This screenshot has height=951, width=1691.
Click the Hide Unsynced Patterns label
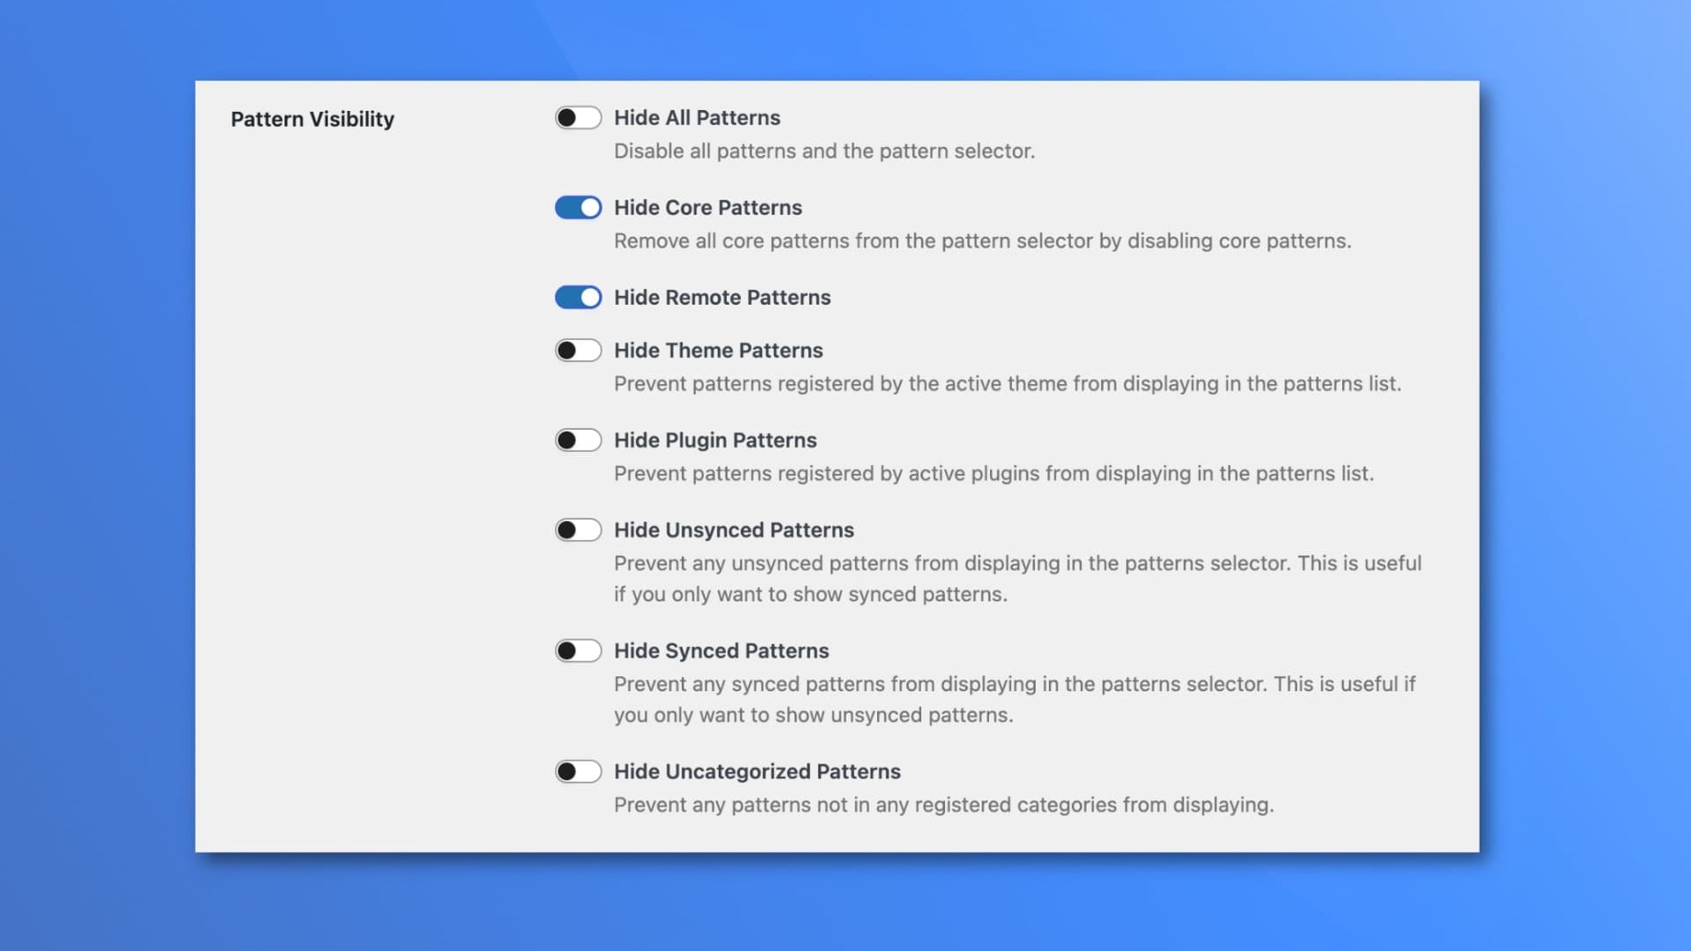click(734, 529)
